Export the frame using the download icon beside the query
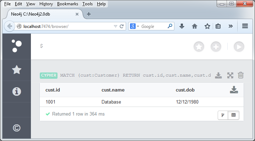Screen dimensions: 255x141 218,75
